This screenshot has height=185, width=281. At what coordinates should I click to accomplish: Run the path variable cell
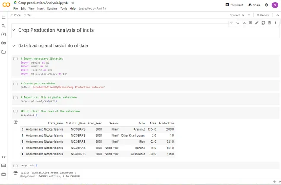click(x=16, y=83)
